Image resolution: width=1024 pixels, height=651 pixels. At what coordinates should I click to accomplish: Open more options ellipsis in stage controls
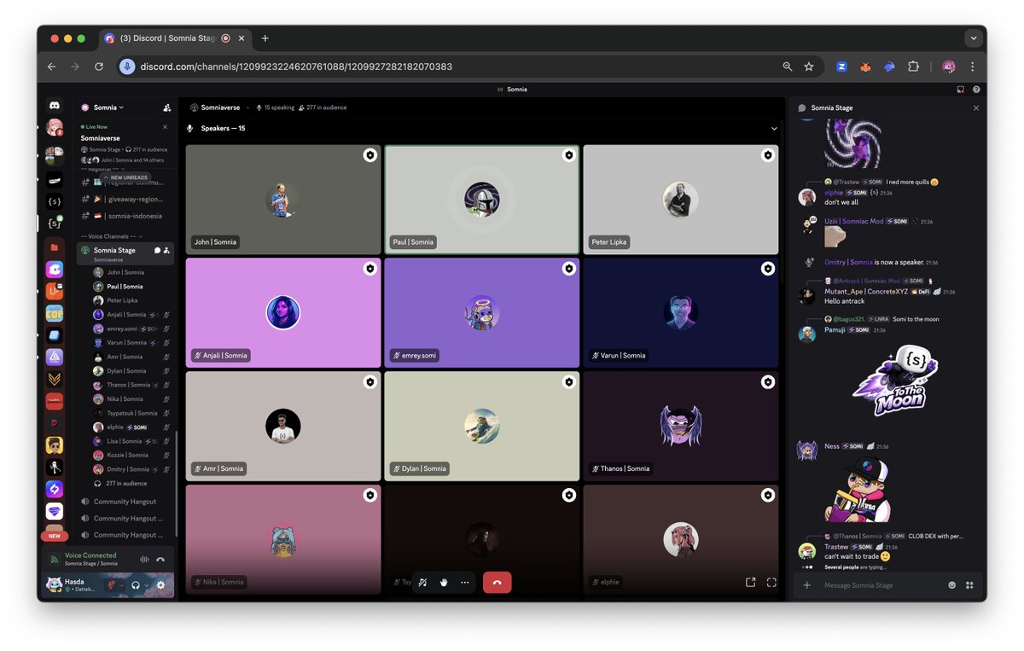click(464, 583)
